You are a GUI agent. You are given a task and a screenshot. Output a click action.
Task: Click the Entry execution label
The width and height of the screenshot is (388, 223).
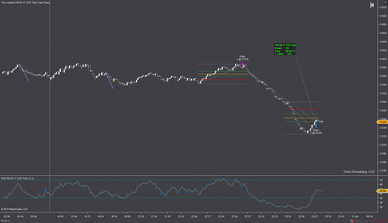point(243,58)
